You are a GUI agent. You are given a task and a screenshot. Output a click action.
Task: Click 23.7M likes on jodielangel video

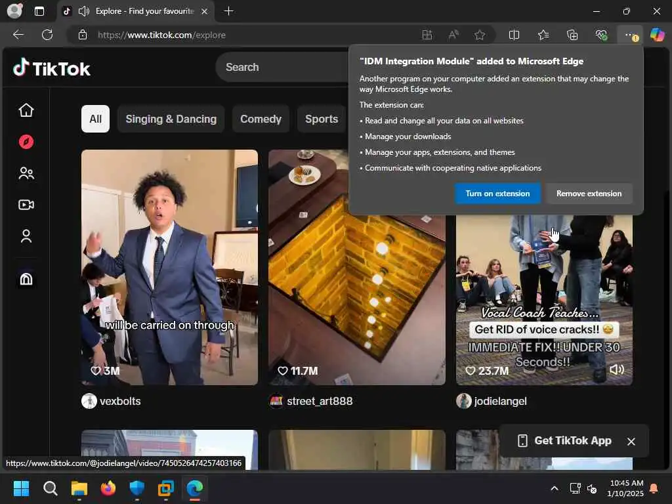click(x=487, y=371)
